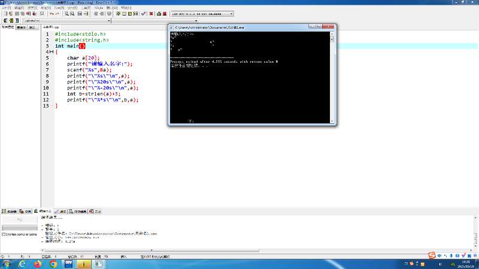Click line 7 scanf code line
This screenshot has height=269, width=479.
click(89, 70)
